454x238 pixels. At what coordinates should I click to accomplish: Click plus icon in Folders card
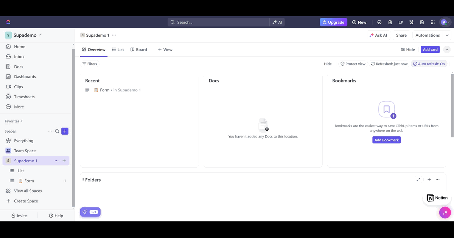(x=429, y=180)
